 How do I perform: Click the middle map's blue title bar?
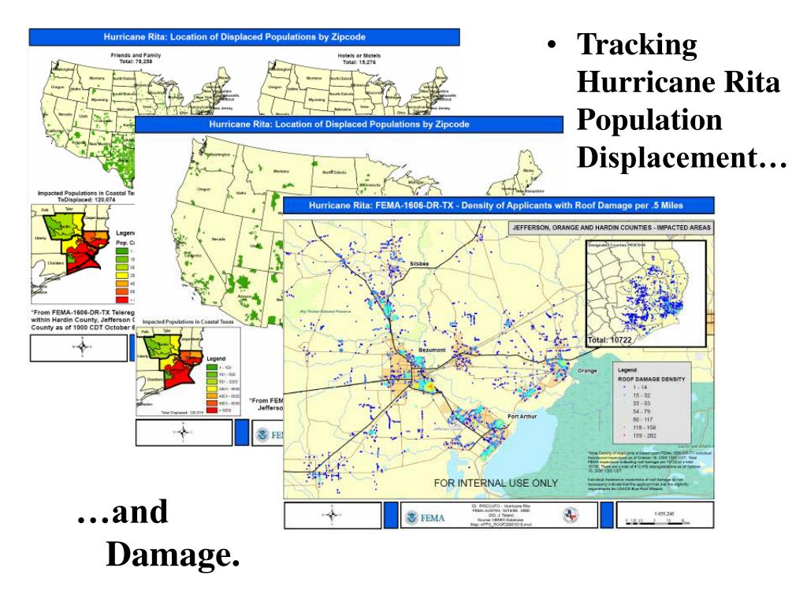[349, 124]
